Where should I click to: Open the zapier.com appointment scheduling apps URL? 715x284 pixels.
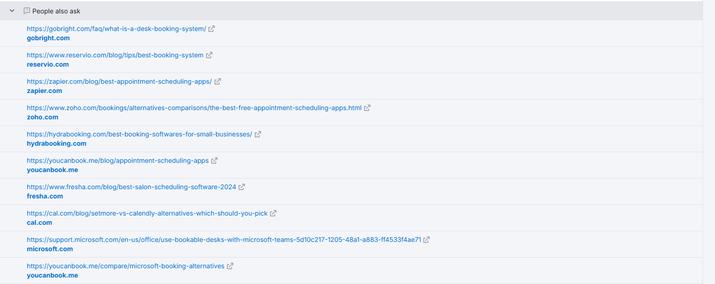click(x=119, y=81)
